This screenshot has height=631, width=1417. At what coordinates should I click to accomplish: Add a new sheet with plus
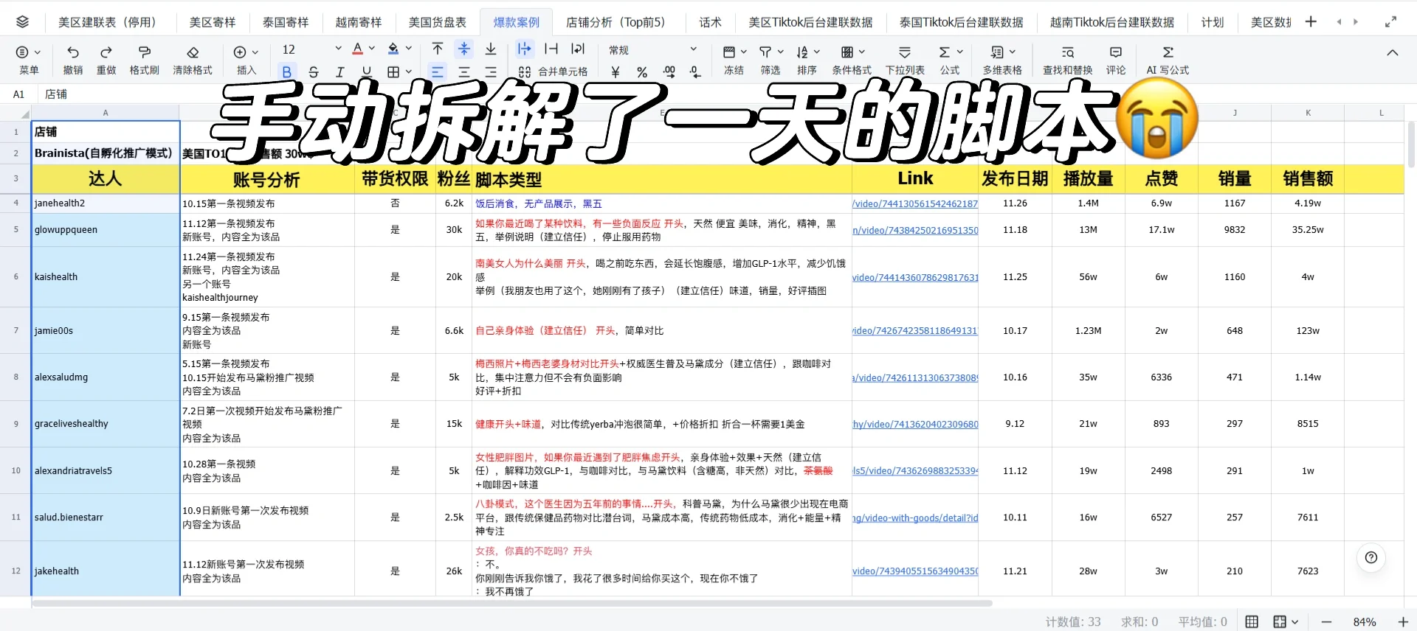1311,22
